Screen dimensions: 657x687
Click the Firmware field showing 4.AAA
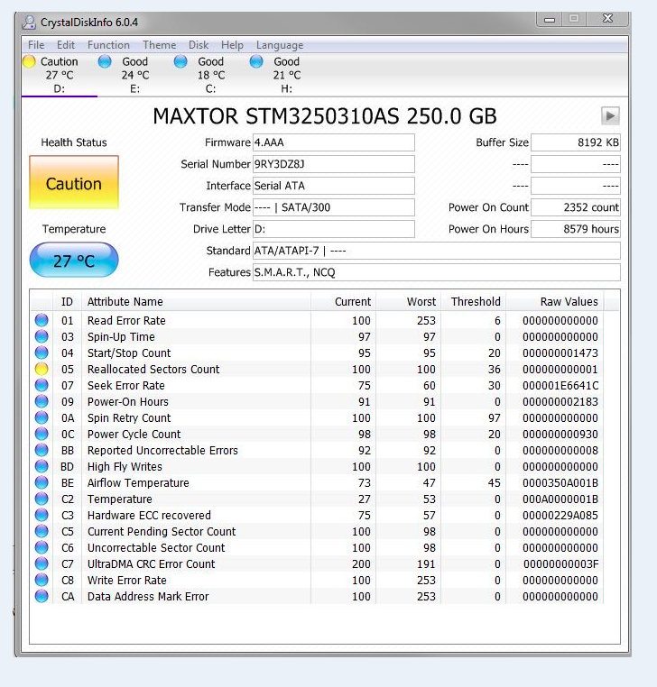(x=334, y=142)
